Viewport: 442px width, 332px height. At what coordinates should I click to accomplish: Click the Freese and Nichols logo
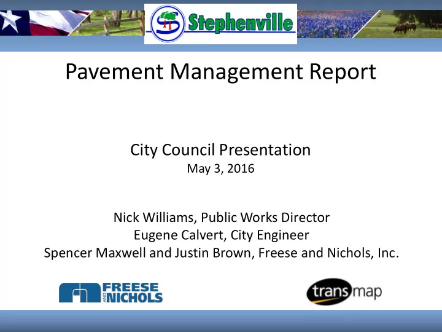pyautogui.click(x=110, y=293)
